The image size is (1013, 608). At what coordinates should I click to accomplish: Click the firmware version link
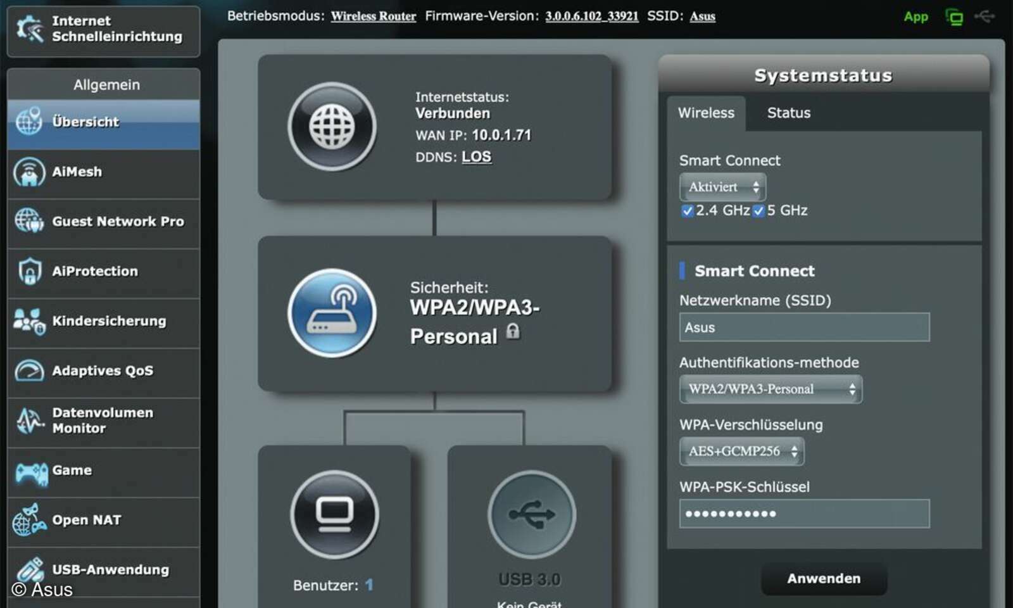click(x=591, y=16)
